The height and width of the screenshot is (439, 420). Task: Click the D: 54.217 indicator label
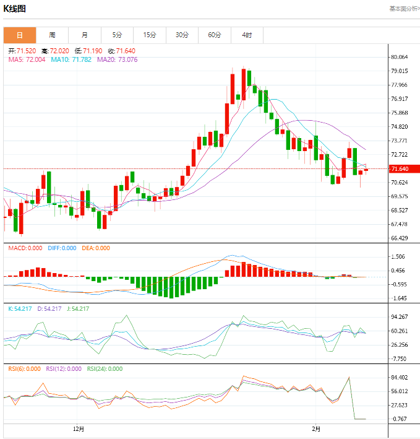49,309
